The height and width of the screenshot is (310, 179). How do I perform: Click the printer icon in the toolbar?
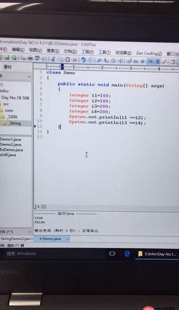30,58
